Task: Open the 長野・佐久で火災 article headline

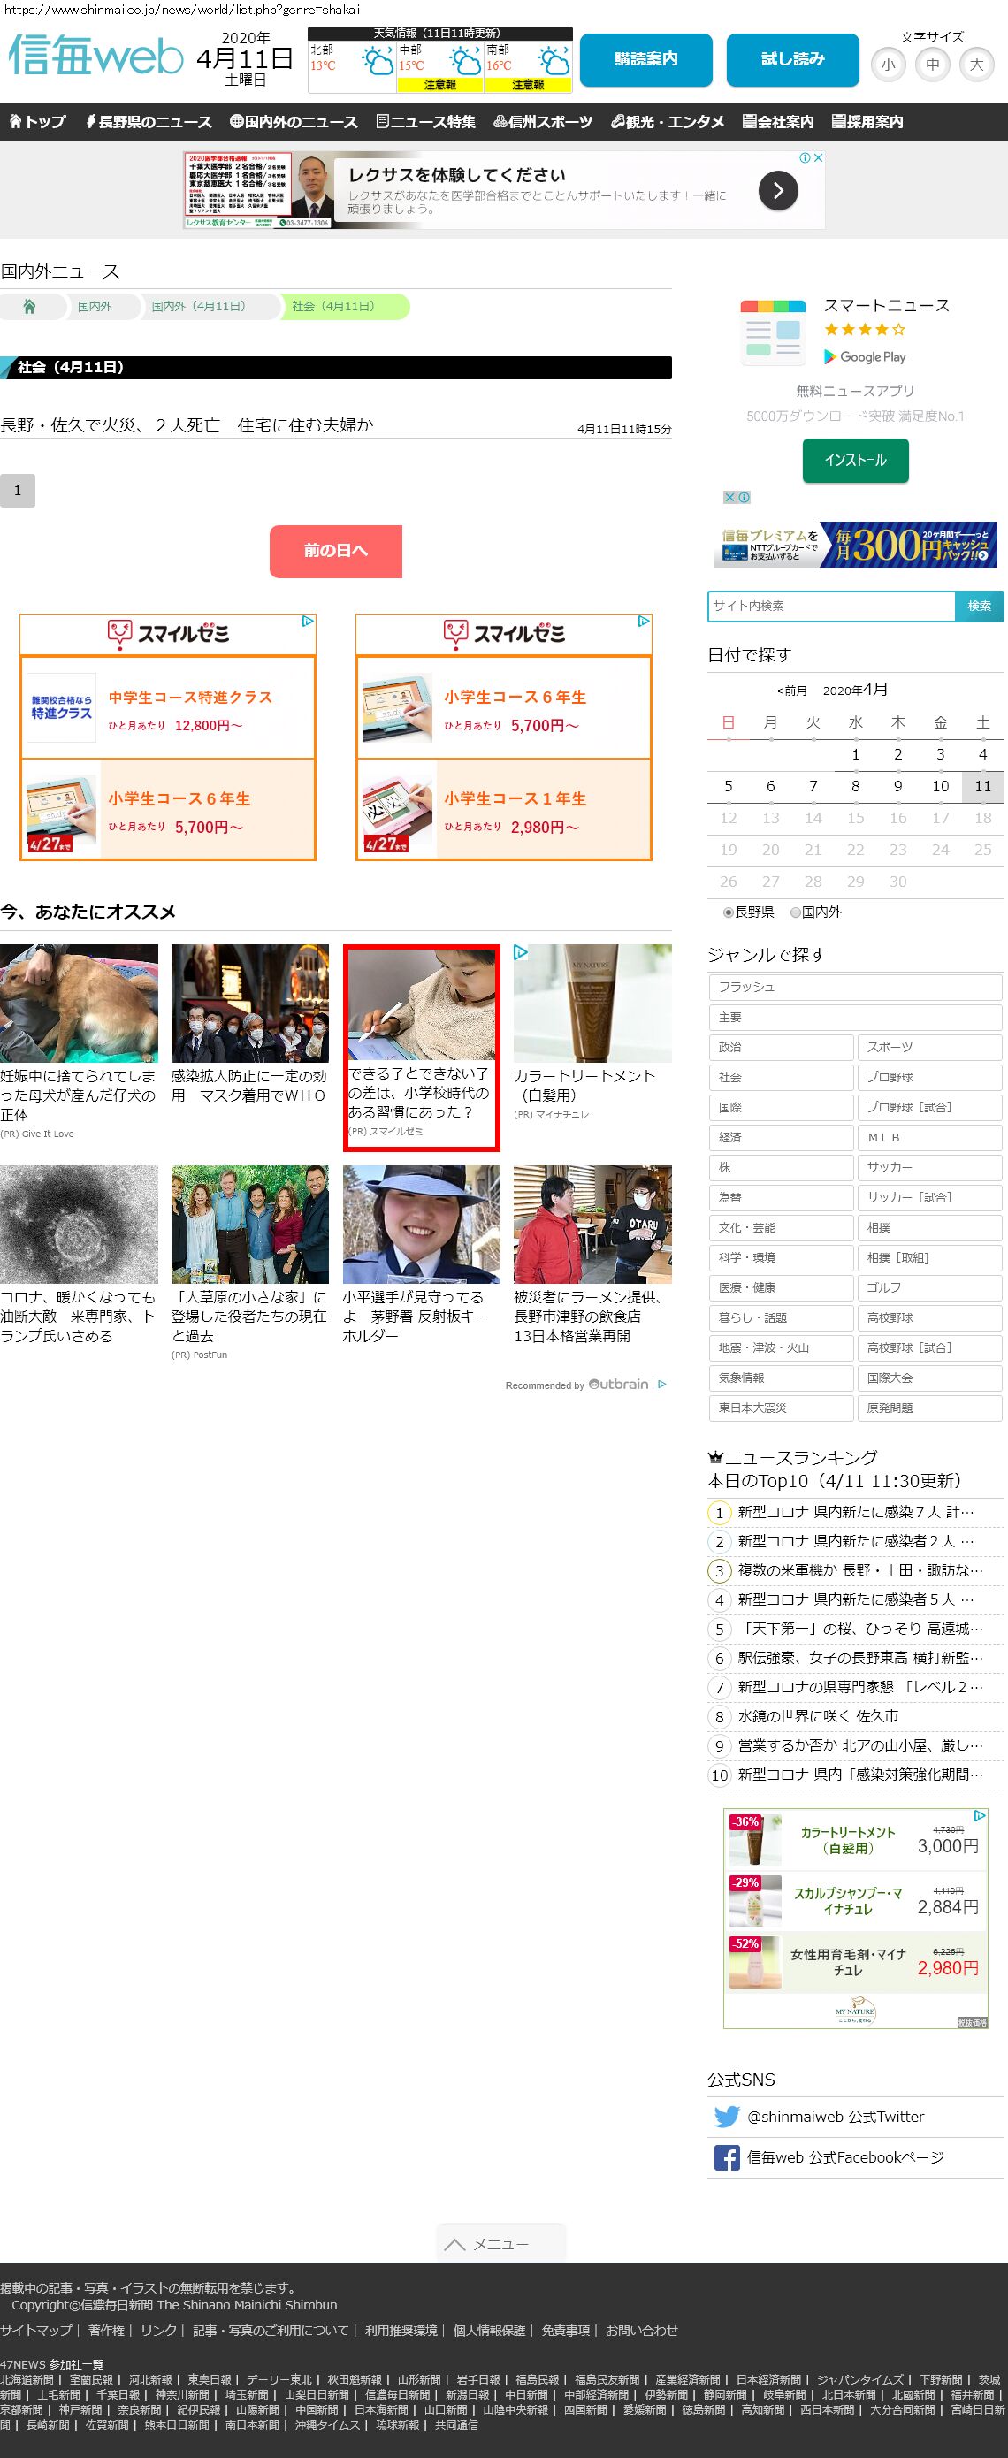Action: click(187, 424)
